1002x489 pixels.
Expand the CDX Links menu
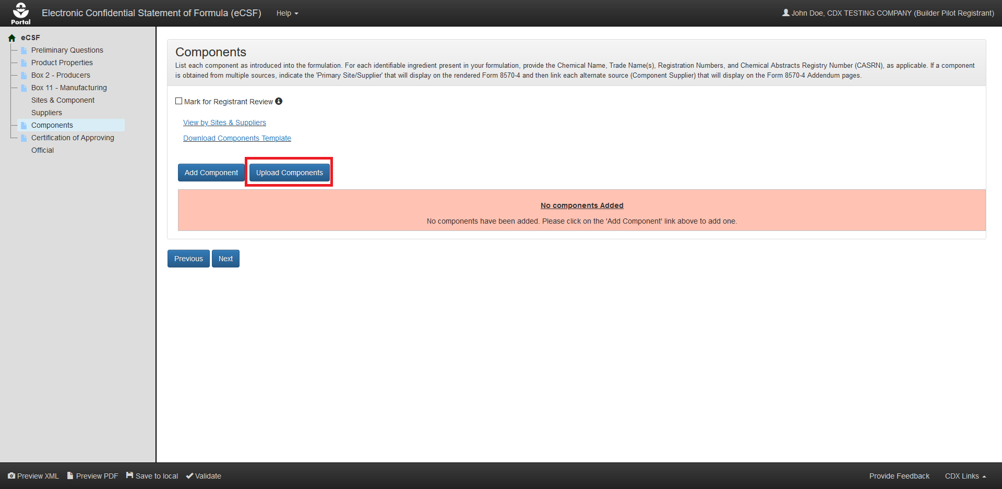[x=965, y=476]
